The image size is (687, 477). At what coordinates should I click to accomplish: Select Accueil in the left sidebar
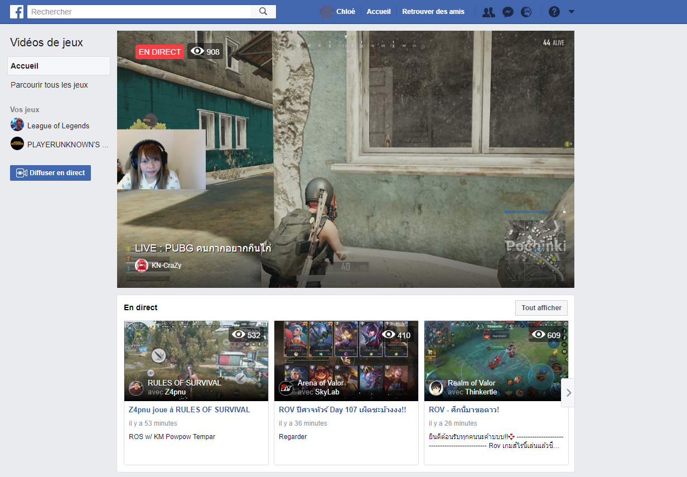coord(59,66)
